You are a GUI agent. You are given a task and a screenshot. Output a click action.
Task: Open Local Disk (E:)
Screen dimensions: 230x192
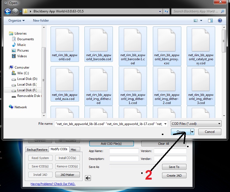click(24, 85)
